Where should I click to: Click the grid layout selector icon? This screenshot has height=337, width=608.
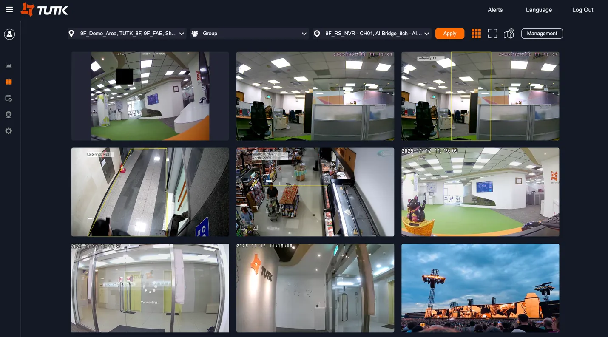tap(476, 33)
